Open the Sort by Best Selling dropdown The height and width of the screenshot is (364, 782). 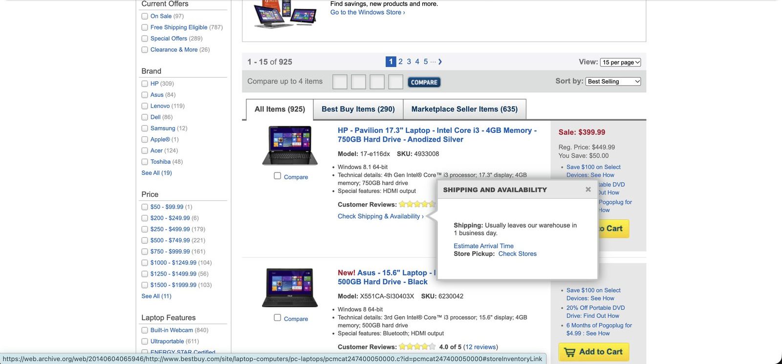coord(613,82)
